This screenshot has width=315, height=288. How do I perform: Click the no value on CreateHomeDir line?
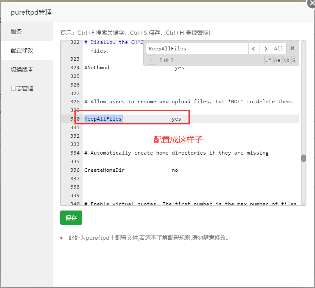point(175,170)
